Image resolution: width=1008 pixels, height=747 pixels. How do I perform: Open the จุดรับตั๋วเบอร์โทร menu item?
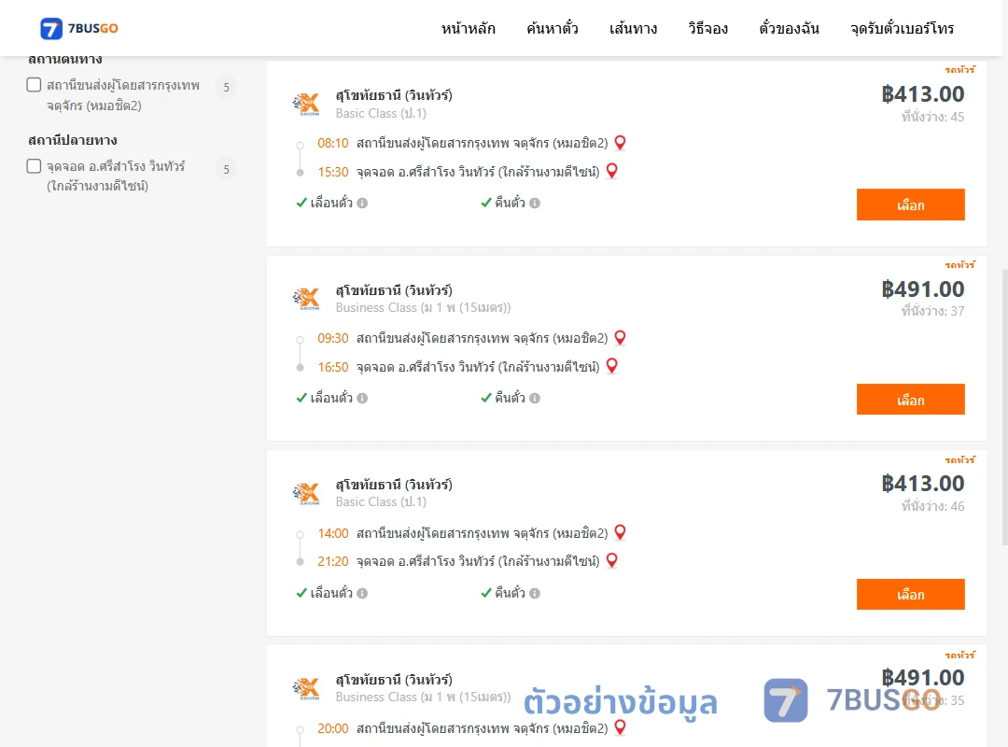[902, 28]
